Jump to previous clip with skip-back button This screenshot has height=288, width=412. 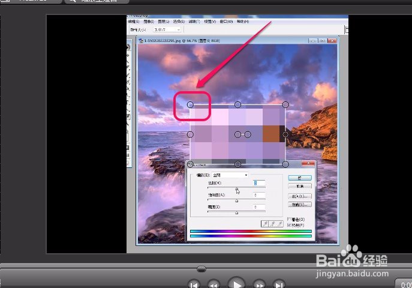click(194, 284)
